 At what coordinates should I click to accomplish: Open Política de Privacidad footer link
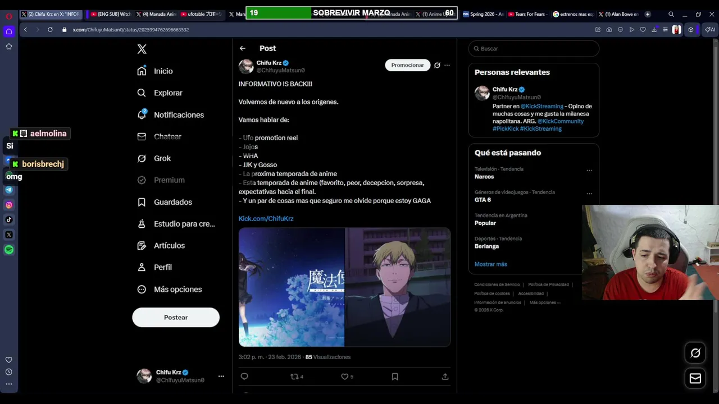pyautogui.click(x=548, y=284)
